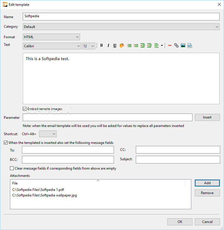Enable Clear message fields if empty
Screen dimensions: 224x230
tap(12, 168)
